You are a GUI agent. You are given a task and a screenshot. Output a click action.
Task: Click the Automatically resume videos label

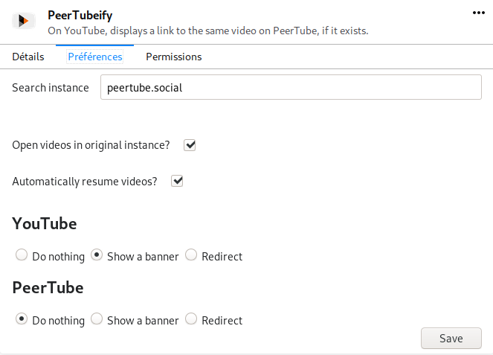85,181
